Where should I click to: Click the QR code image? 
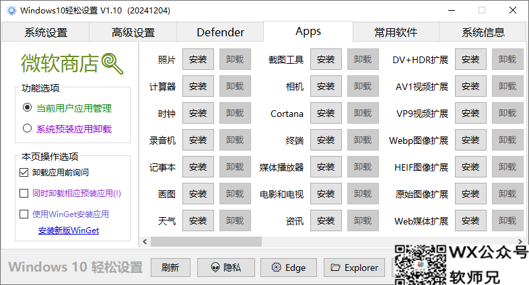coord(420,262)
